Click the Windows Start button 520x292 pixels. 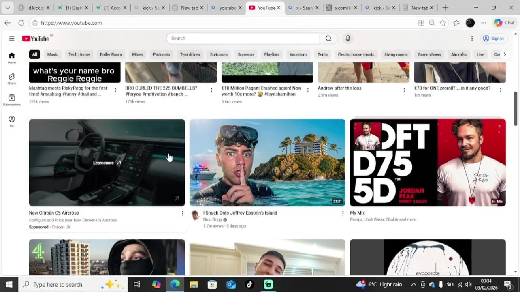coord(9,285)
